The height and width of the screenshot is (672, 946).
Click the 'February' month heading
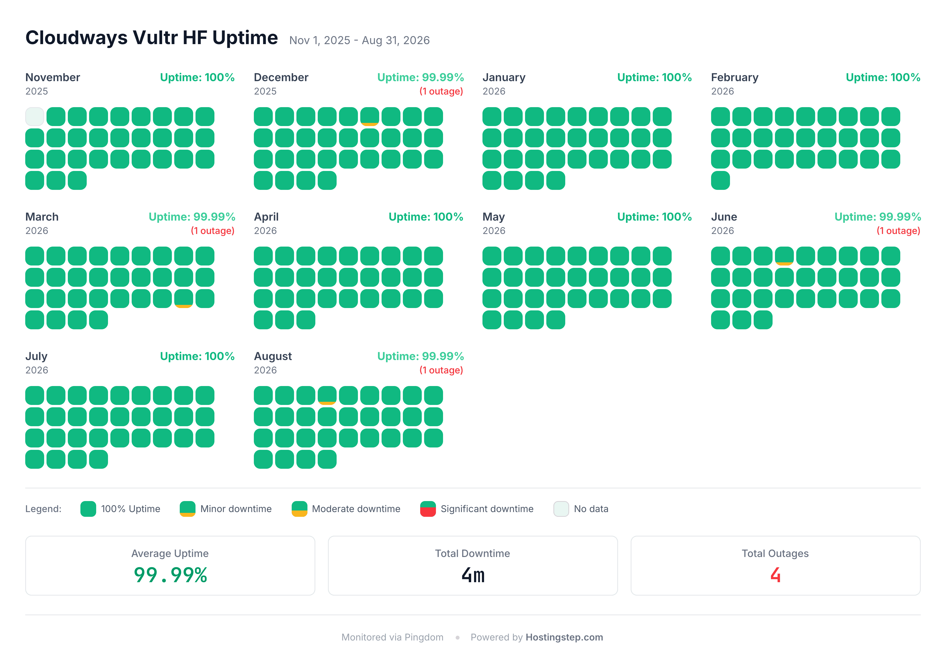pyautogui.click(x=734, y=77)
